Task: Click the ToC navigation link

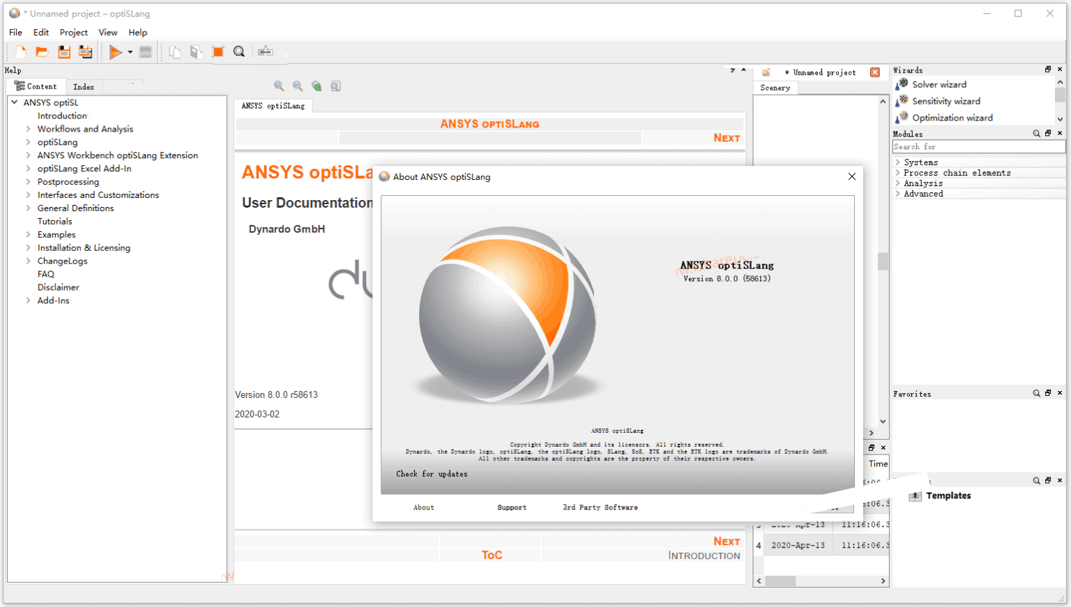Action: tap(492, 555)
